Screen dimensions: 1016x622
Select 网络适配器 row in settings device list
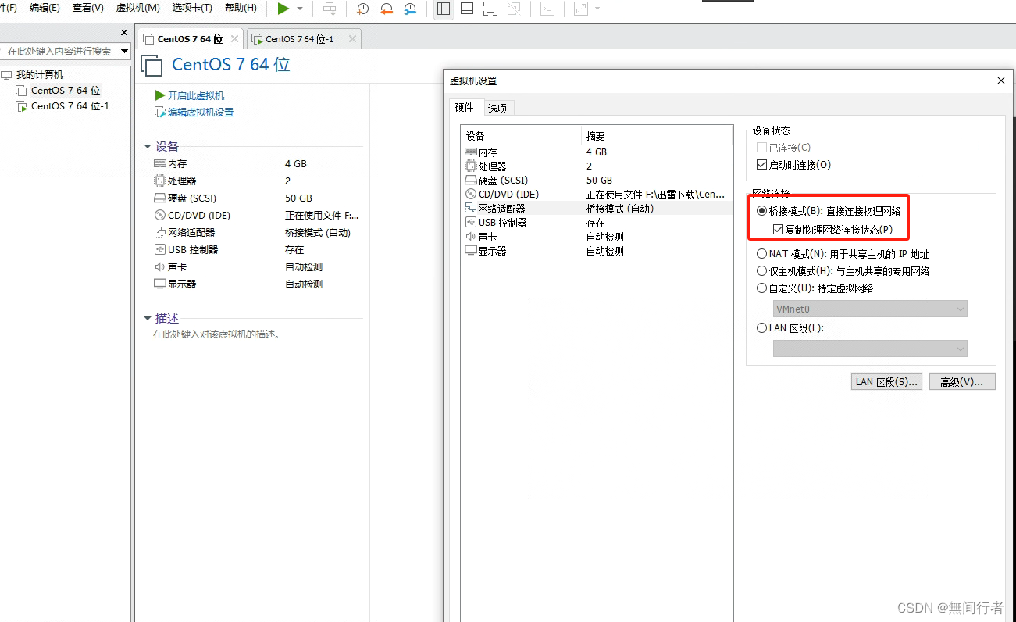pos(597,209)
